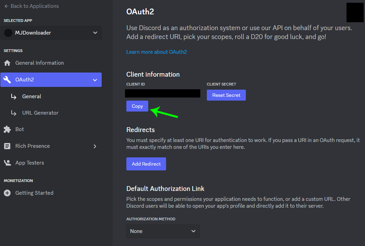Select the OAuth2 settings menu item

[x=51, y=80]
